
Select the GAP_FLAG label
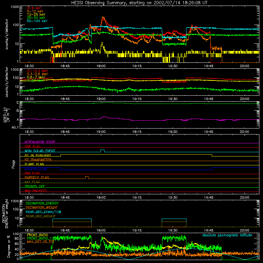(32, 146)
